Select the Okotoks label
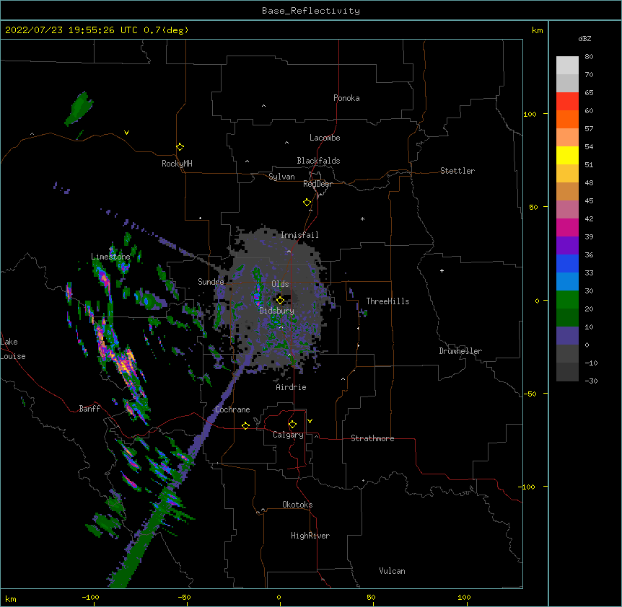622x607 pixels. point(297,505)
